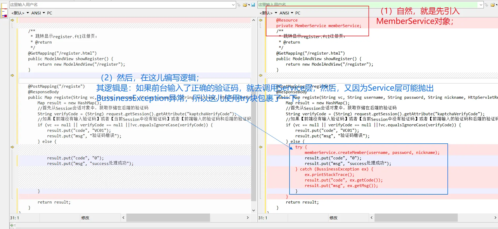
Task: Click the copy-to-right arrow beside the left @PostMapping section
Action: tap(12, 75)
